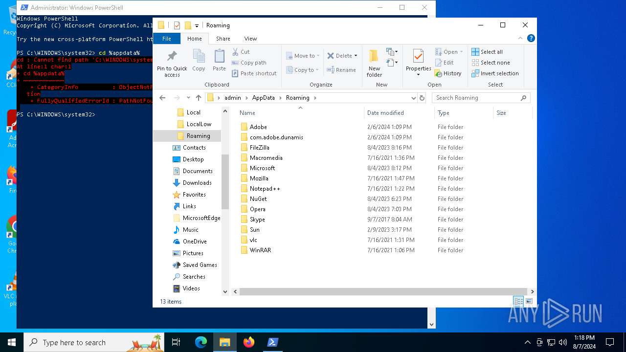Image resolution: width=626 pixels, height=352 pixels.
Task: Open the address bar history dropdown
Action: 414,98
